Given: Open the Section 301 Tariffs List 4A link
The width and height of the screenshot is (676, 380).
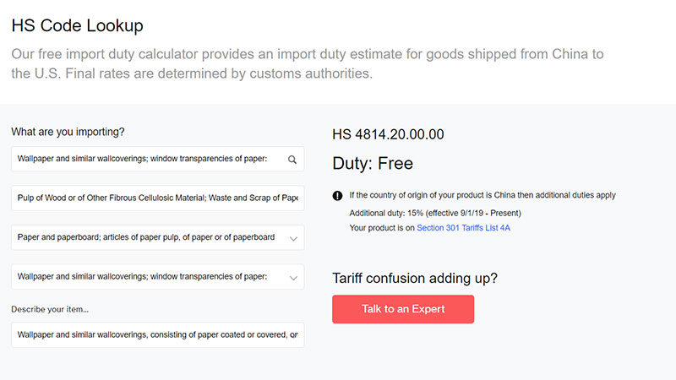Looking at the screenshot, I should point(463,228).
